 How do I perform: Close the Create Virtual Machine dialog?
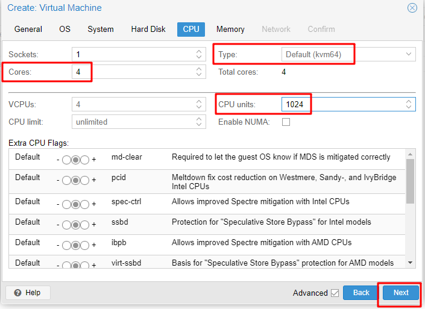412,8
